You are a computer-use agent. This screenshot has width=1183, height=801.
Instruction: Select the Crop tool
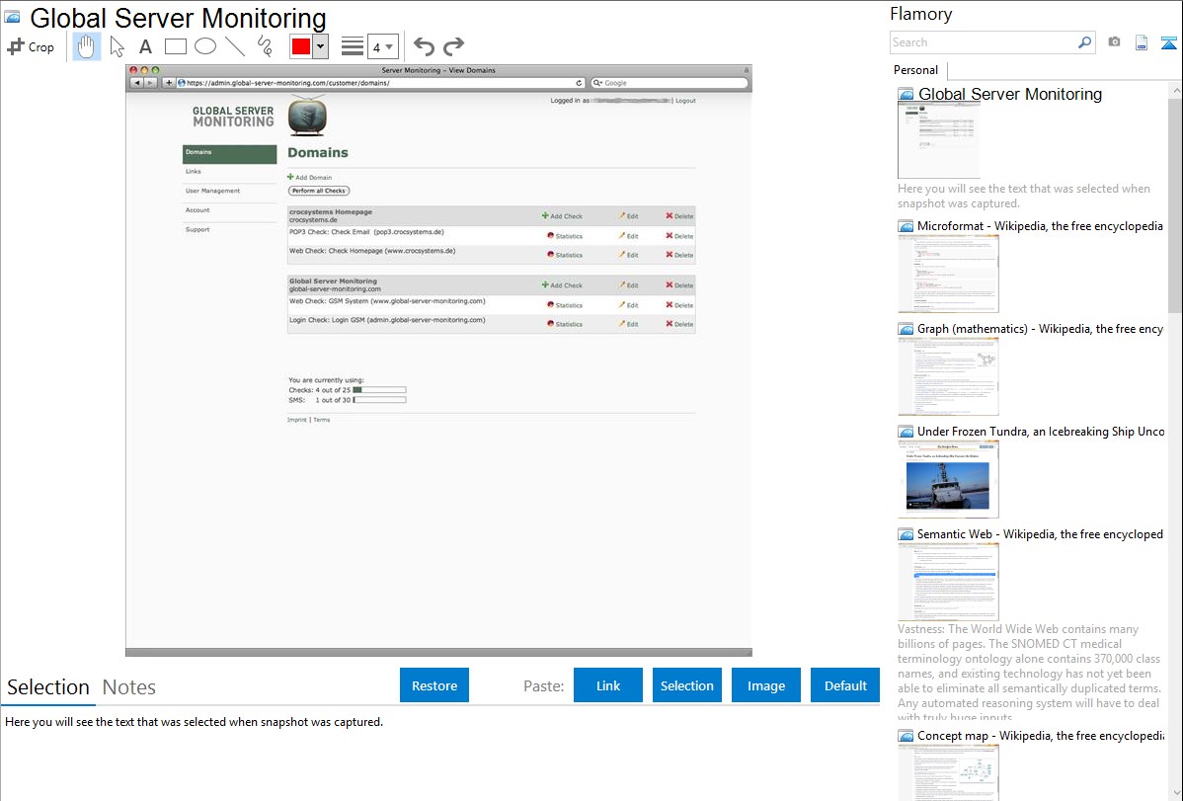(31, 46)
